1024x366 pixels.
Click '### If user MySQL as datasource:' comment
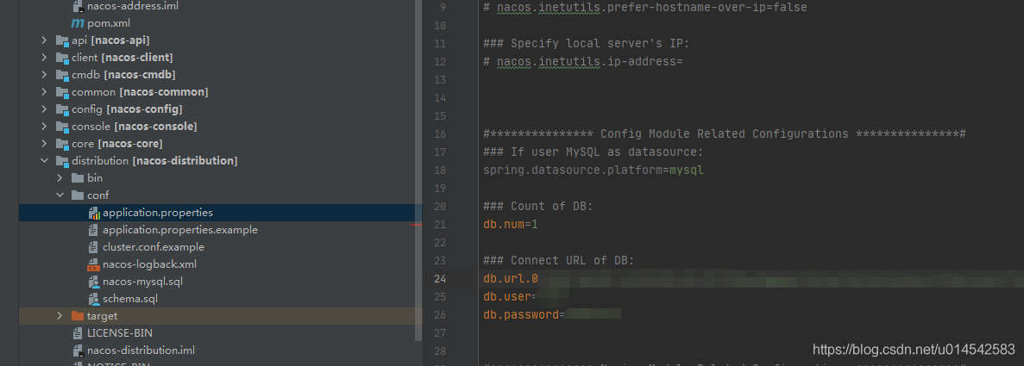pos(593,152)
